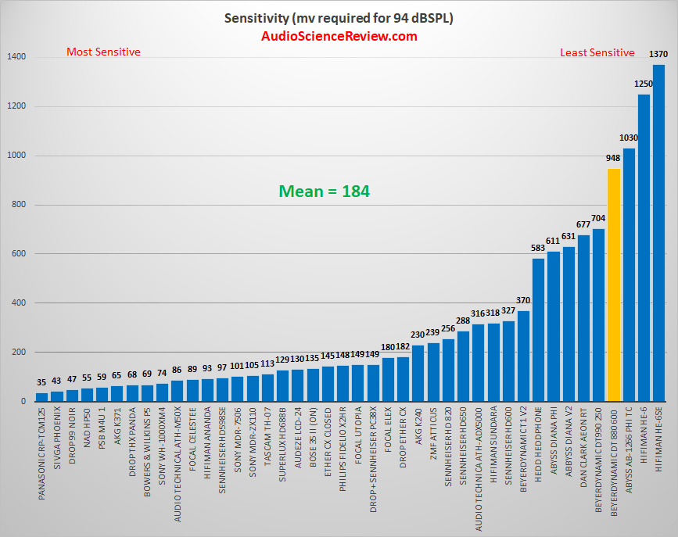Click the 'Least Sensitive' red label
This screenshot has width=678, height=537.
pyautogui.click(x=597, y=52)
